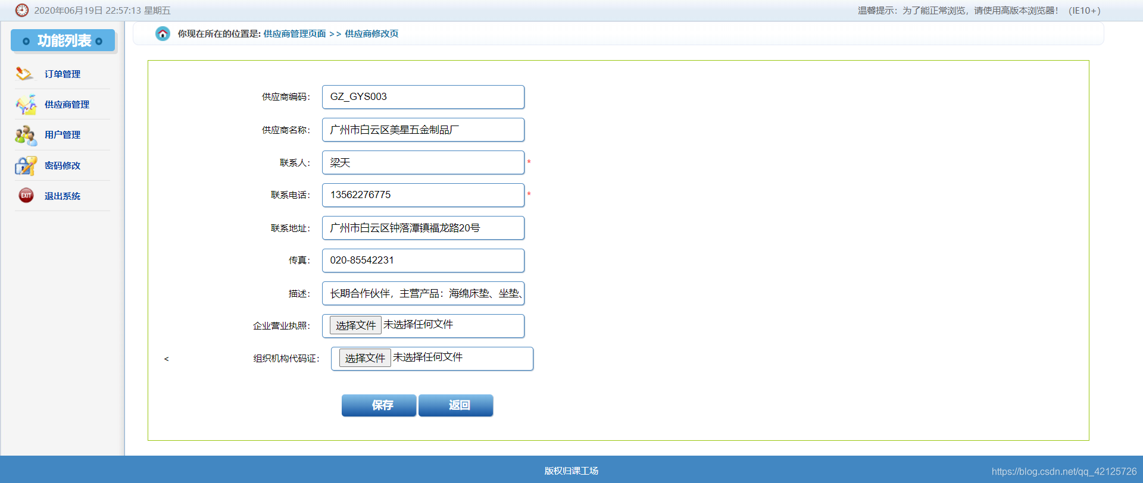Choose file for 组织机构代码证
The width and height of the screenshot is (1143, 483).
point(365,358)
